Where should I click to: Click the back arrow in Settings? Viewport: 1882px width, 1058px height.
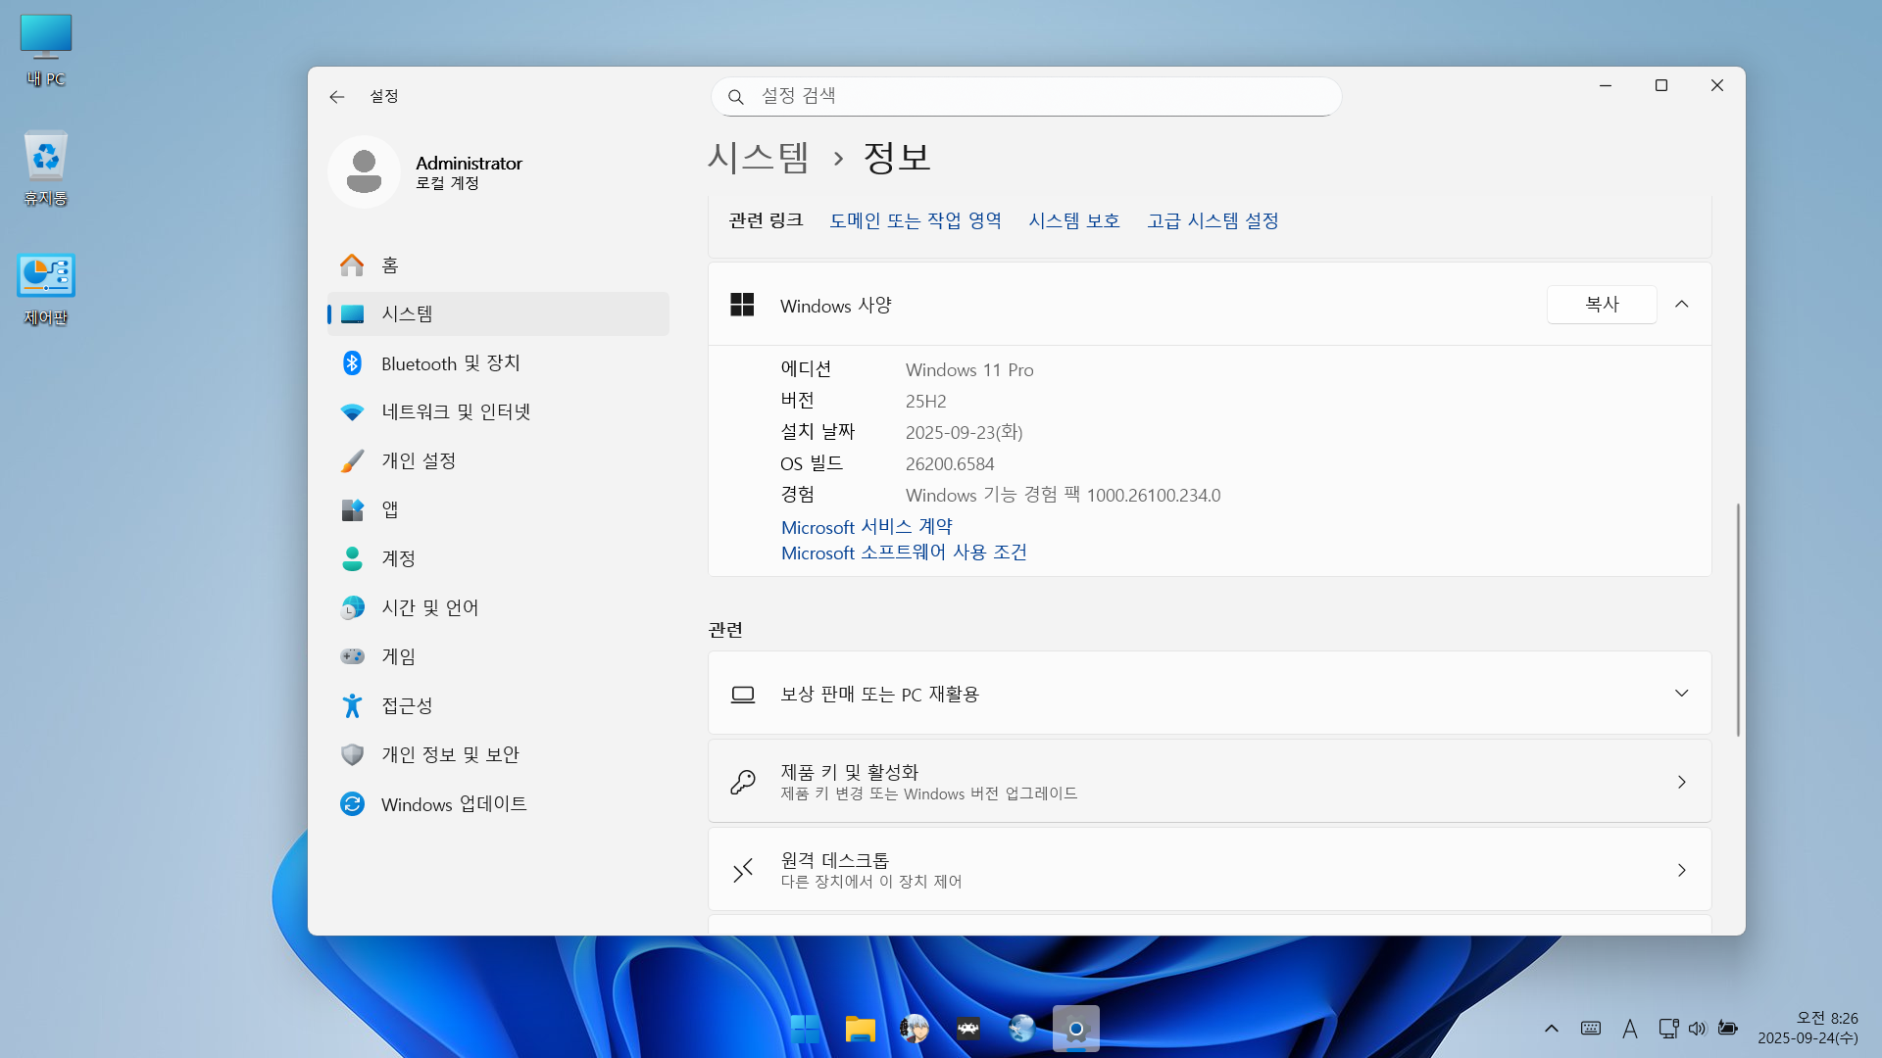click(x=337, y=96)
